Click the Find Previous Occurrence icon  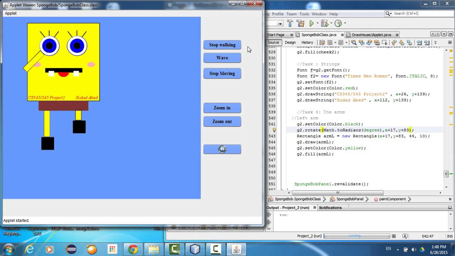tap(362, 42)
